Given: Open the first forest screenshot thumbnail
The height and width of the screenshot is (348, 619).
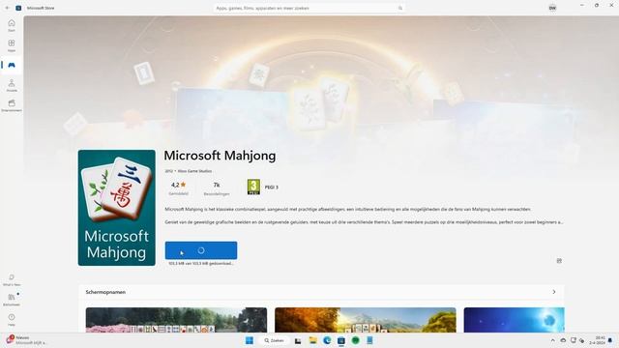Looking at the screenshot, I should click(x=176, y=320).
